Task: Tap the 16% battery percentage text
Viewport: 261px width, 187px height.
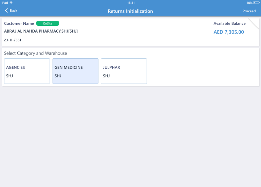Action: click(249, 3)
